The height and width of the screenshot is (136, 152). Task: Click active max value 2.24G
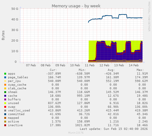coord(143,122)
